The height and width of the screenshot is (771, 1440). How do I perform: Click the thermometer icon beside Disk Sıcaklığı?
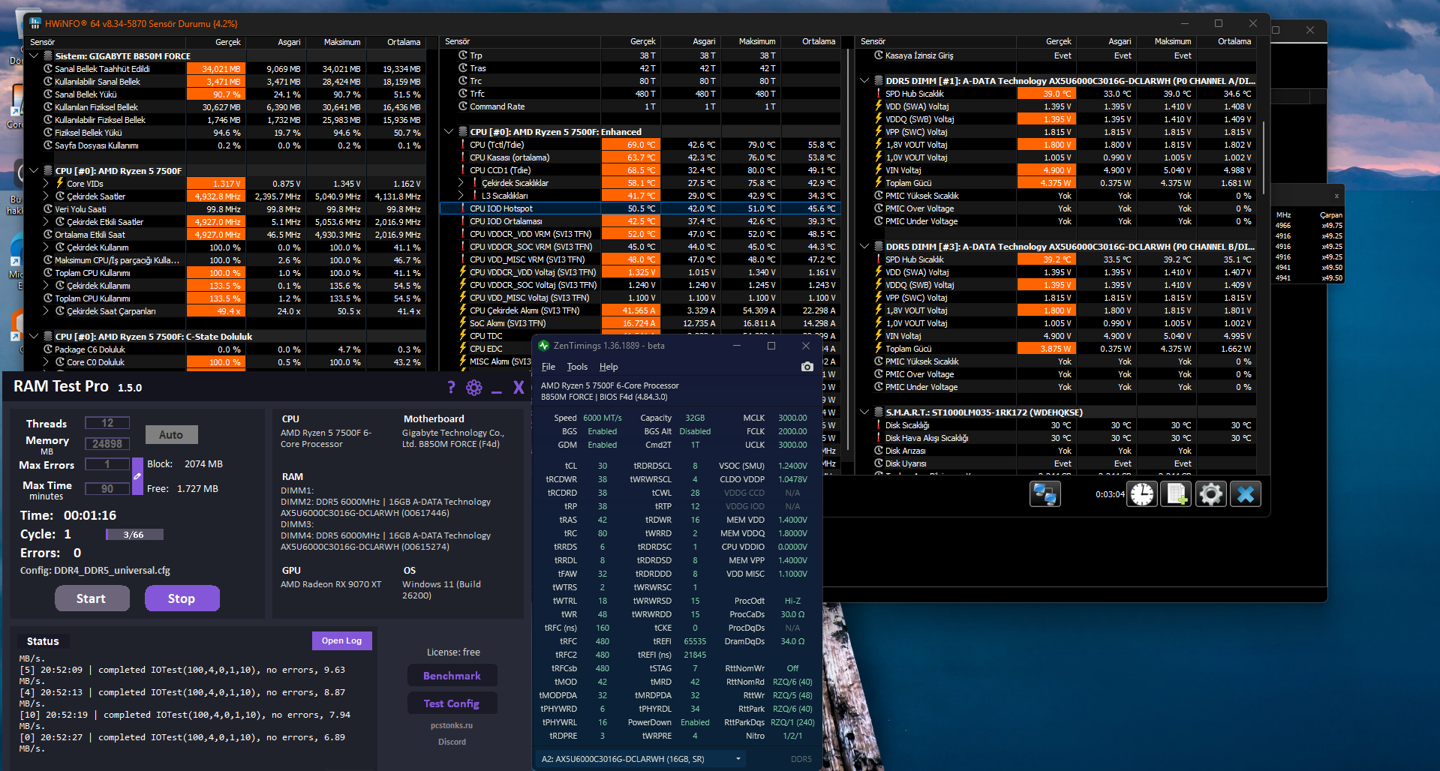(878, 425)
